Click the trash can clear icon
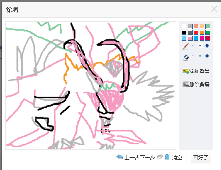The width and height of the screenshot is (221, 170). 167,157
